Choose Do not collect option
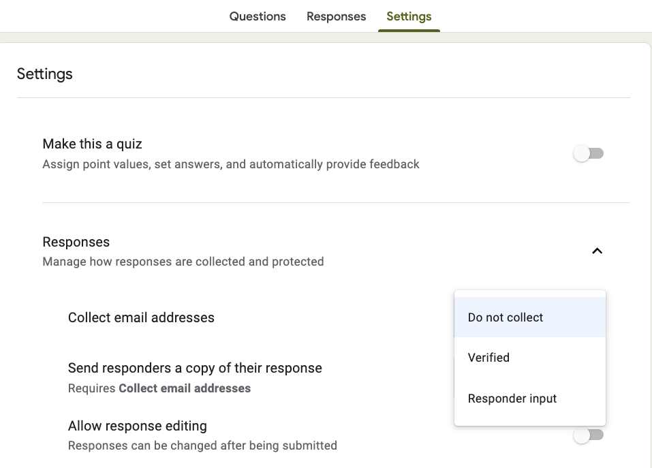The height and width of the screenshot is (468, 652). [530, 317]
